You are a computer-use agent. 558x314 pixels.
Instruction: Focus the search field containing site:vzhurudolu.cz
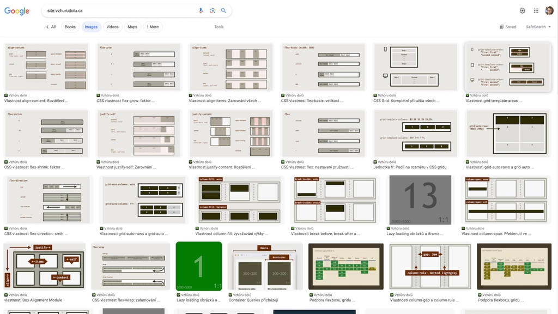tap(120, 10)
